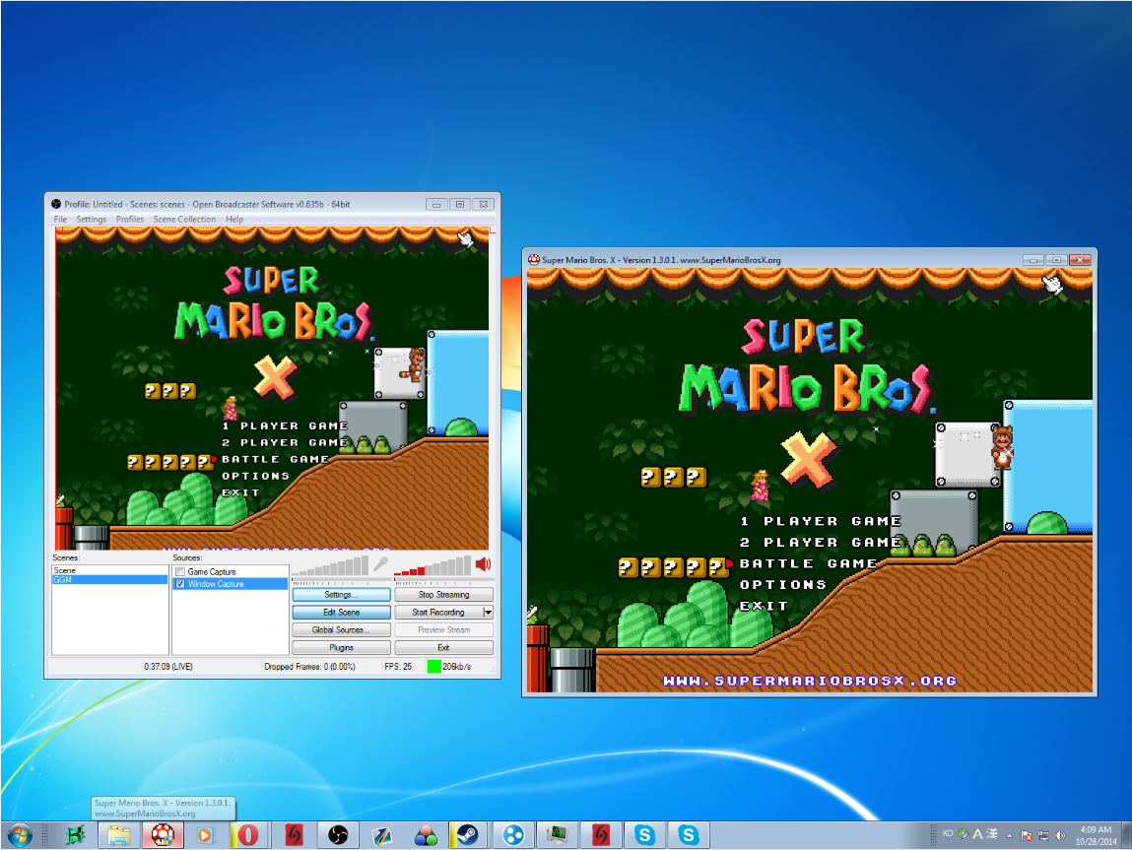Click the Edit Scene button
Screen dimensions: 1132x850
coord(342,612)
